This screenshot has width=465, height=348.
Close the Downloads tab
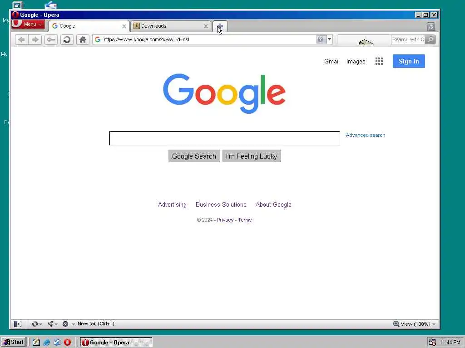pyautogui.click(x=206, y=26)
